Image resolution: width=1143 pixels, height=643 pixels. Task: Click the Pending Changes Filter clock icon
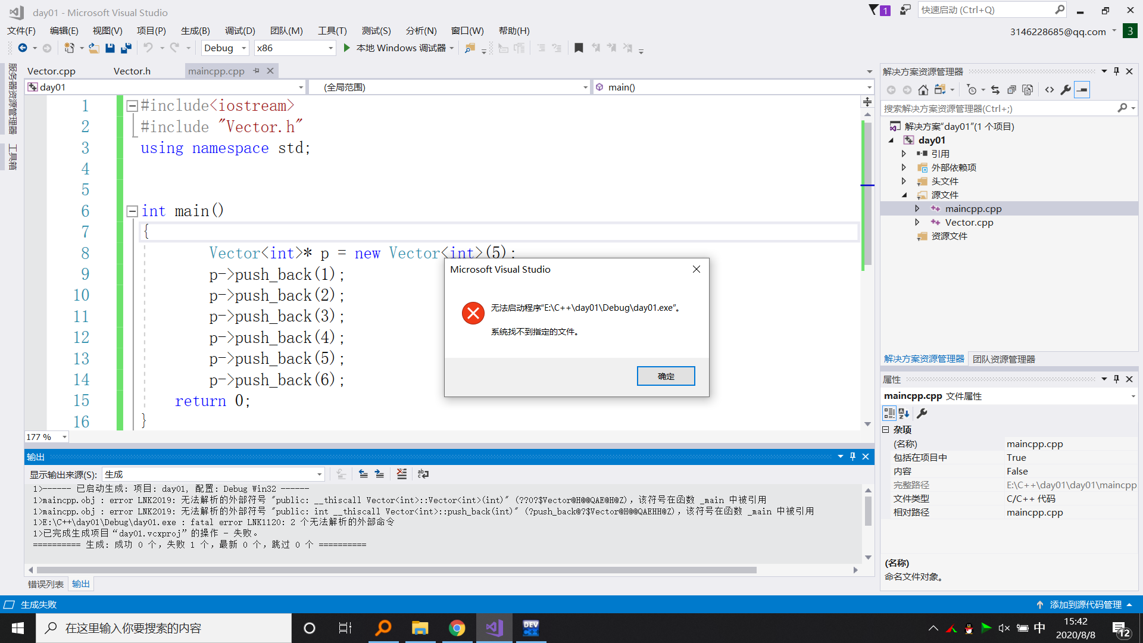tap(972, 90)
